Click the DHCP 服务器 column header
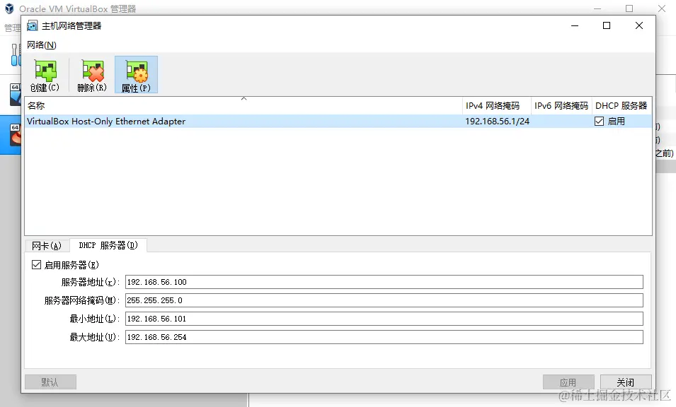 [621, 106]
